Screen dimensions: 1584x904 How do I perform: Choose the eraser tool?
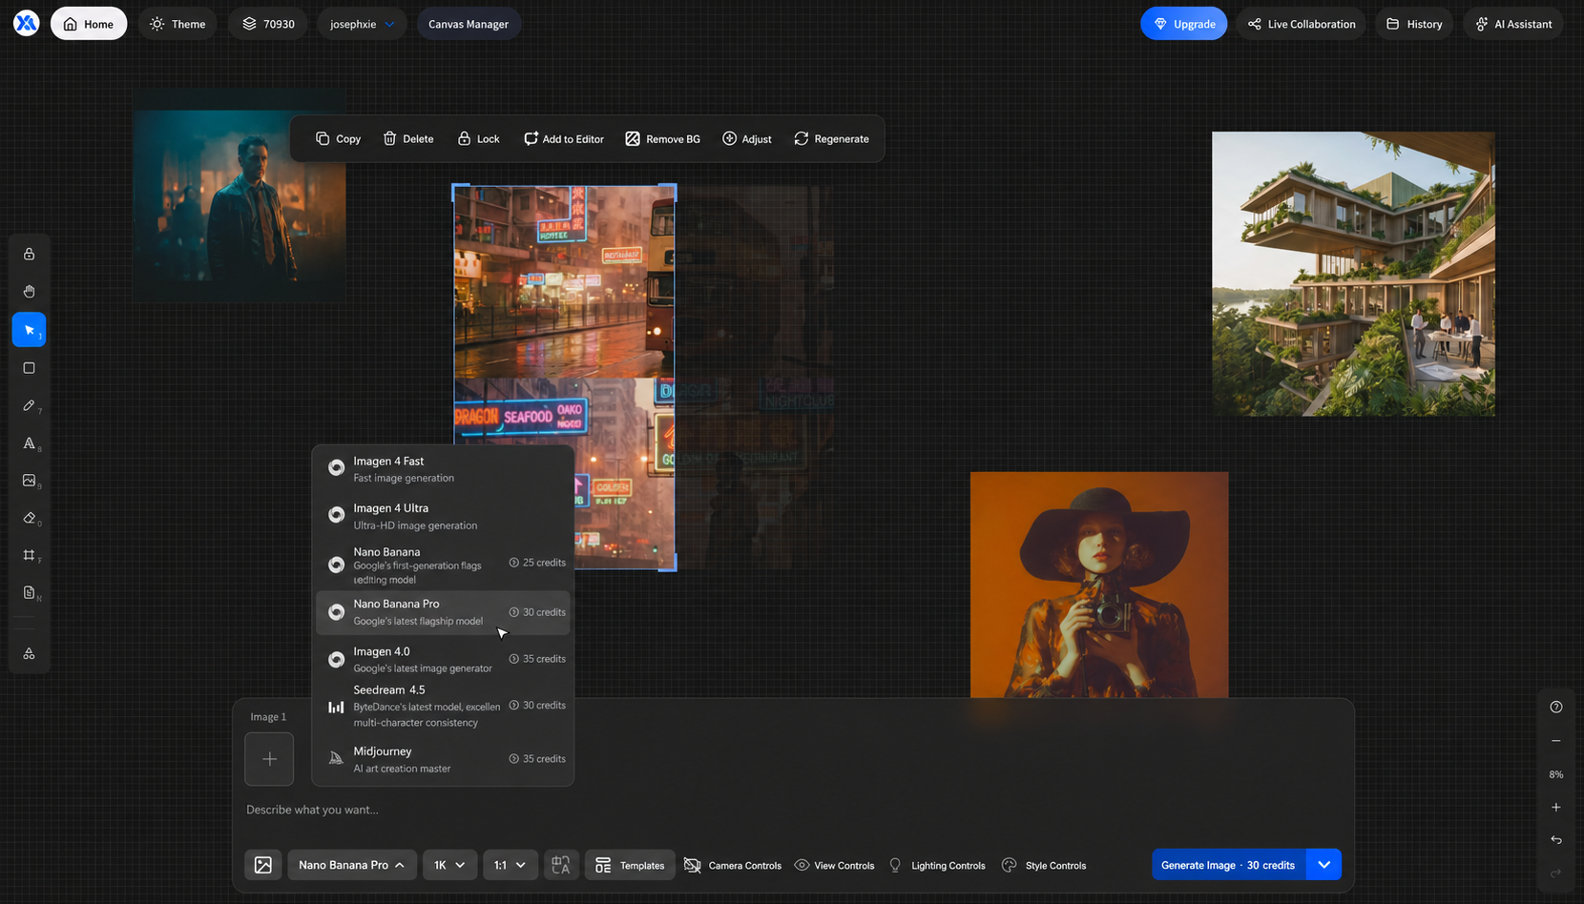[29, 518]
